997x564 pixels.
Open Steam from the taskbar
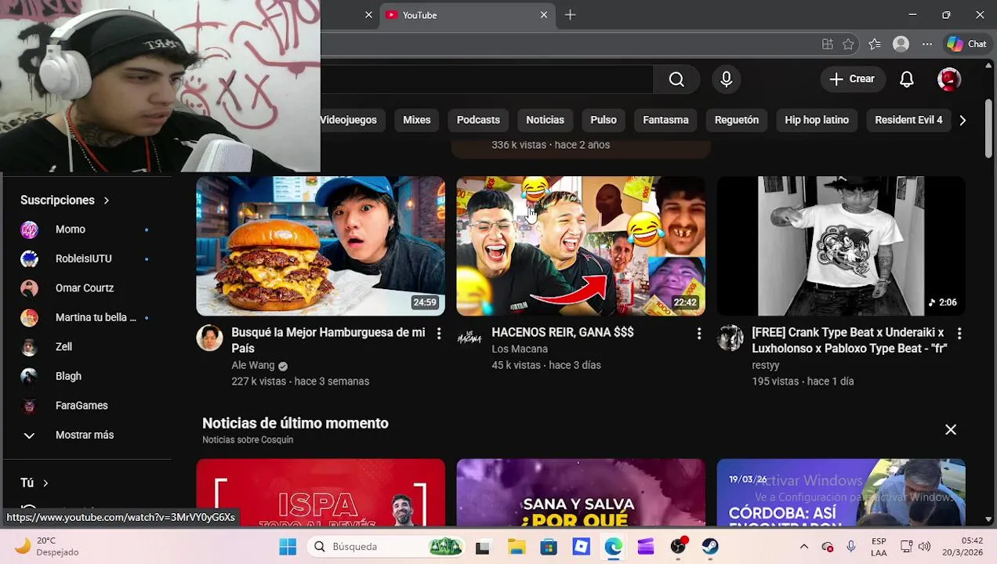[x=710, y=547]
